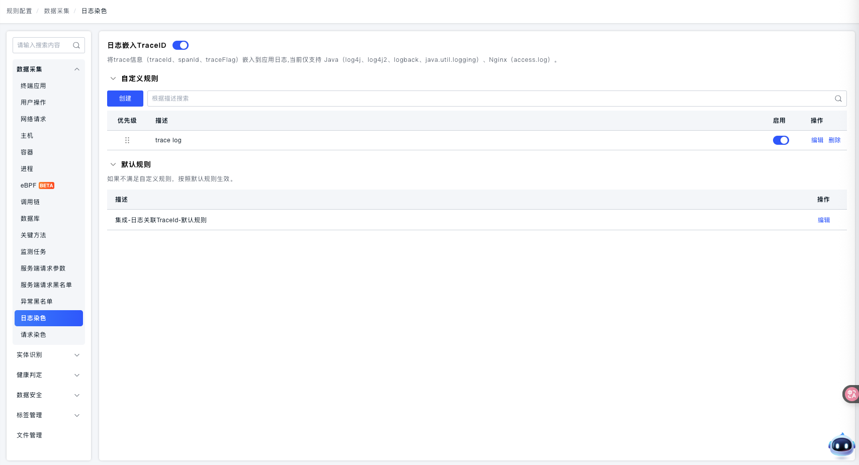Screen dimensions: 859x465
Task: Click the rule description search icon
Action: click(838, 99)
